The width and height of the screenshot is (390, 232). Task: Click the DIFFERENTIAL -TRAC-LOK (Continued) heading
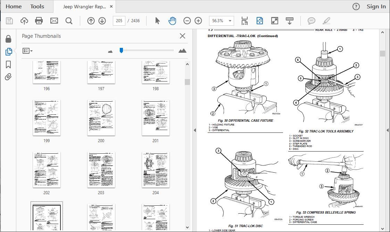[243, 36]
